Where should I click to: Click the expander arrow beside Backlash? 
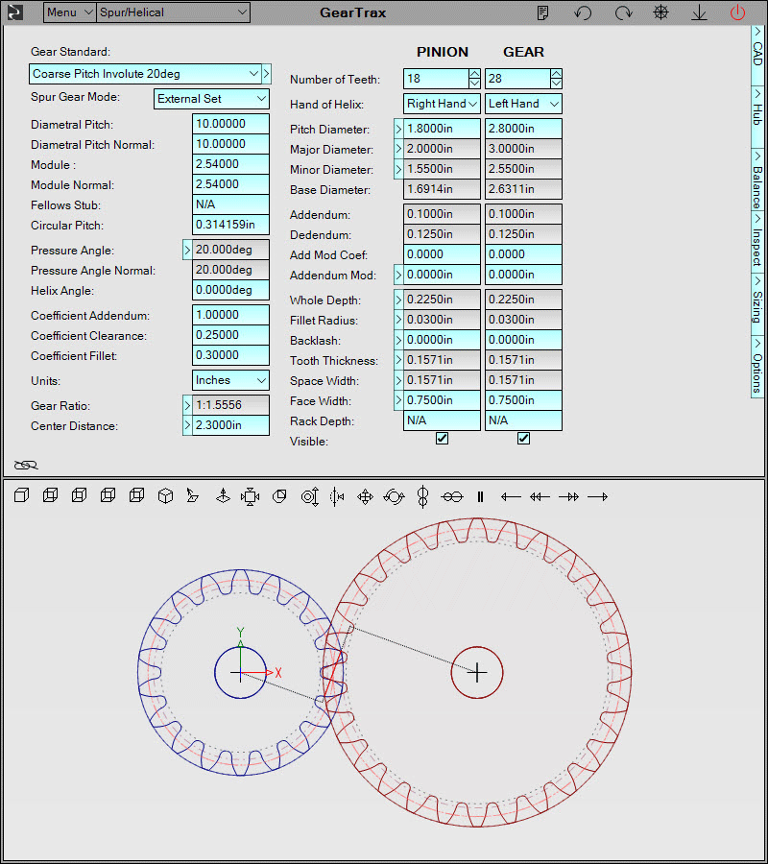398,340
